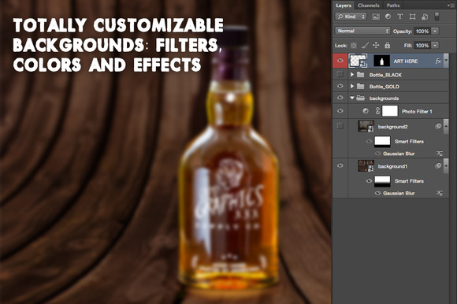Select background2 Smart Filters mask thumbnail
The width and height of the screenshot is (457, 304).
click(x=382, y=141)
